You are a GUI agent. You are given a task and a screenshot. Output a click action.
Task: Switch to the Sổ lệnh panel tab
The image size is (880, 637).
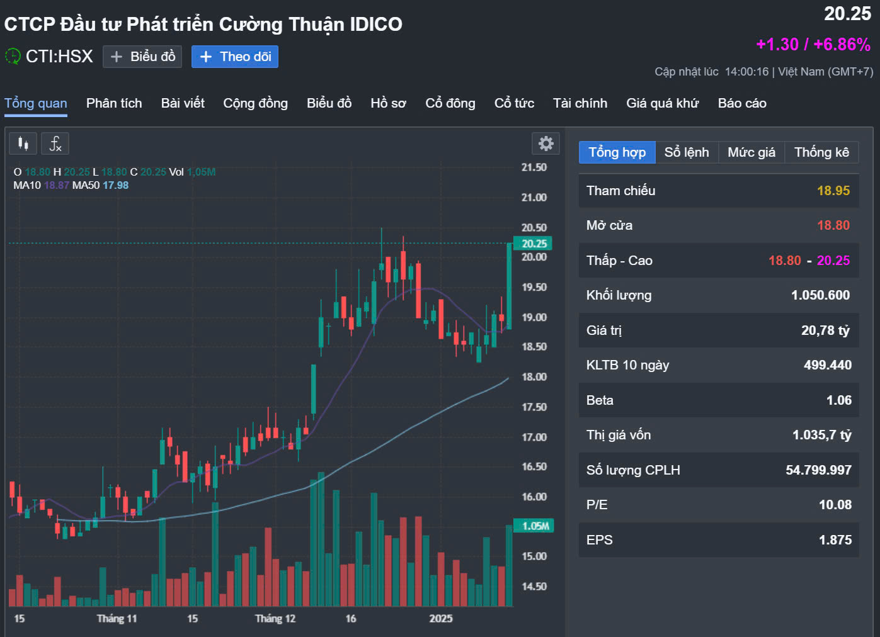tap(687, 152)
